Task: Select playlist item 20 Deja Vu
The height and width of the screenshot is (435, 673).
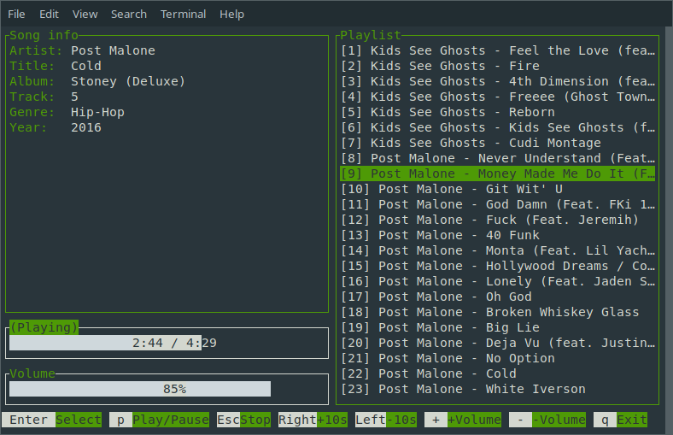Action: point(498,343)
